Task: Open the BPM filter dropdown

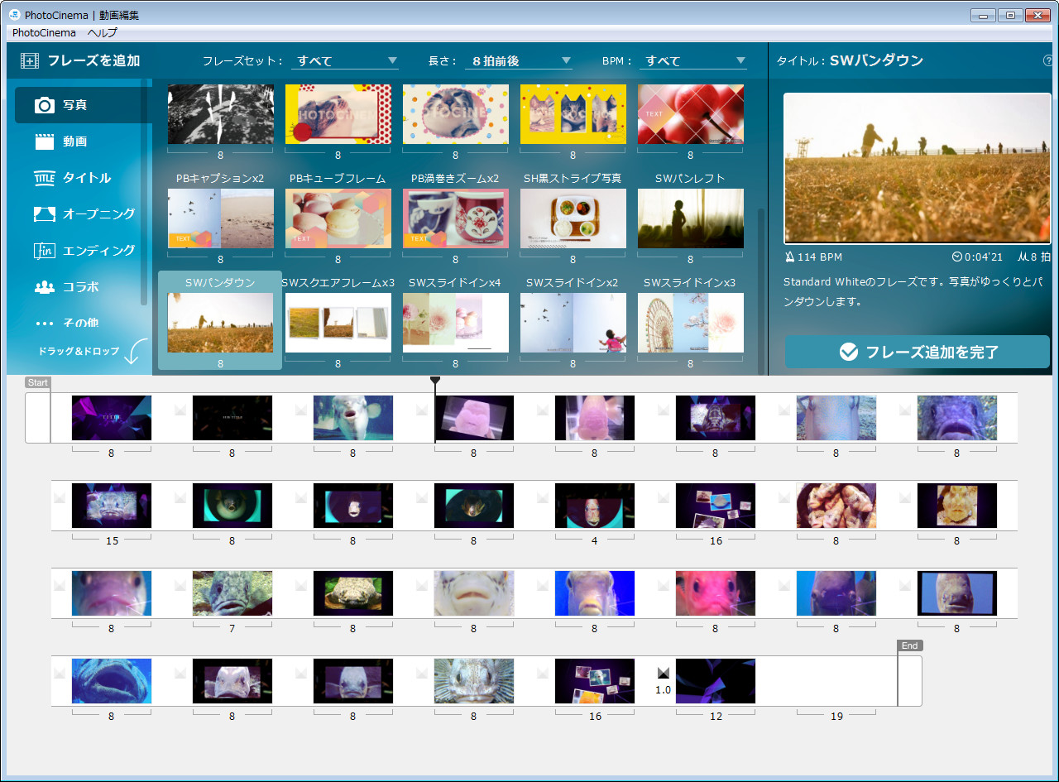Action: tap(693, 60)
